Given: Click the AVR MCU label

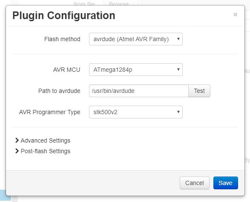Looking at the screenshot, I should pyautogui.click(x=66, y=70).
